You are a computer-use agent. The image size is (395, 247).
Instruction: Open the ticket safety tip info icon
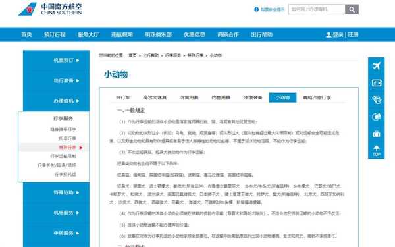click(257, 9)
